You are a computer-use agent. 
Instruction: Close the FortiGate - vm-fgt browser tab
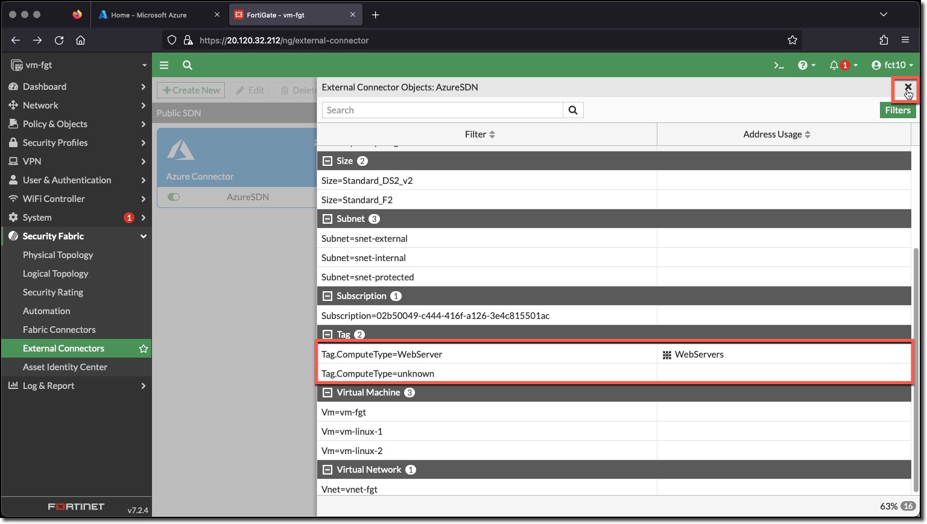pos(353,14)
